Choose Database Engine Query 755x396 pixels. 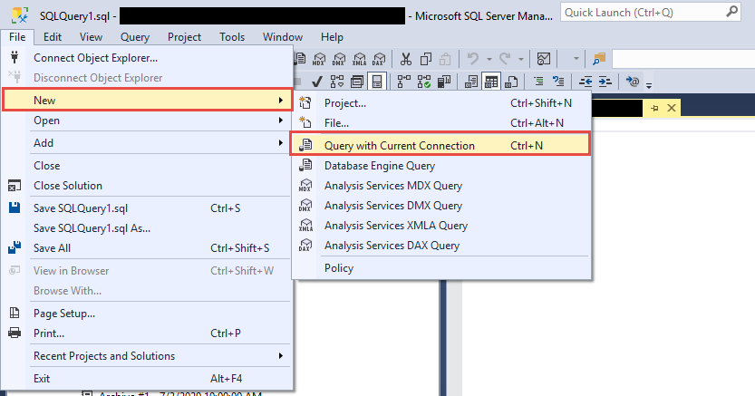click(380, 166)
